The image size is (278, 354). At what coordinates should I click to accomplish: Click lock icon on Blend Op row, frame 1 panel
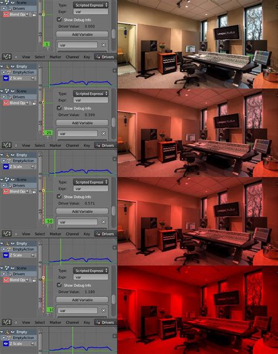[x=34, y=15]
